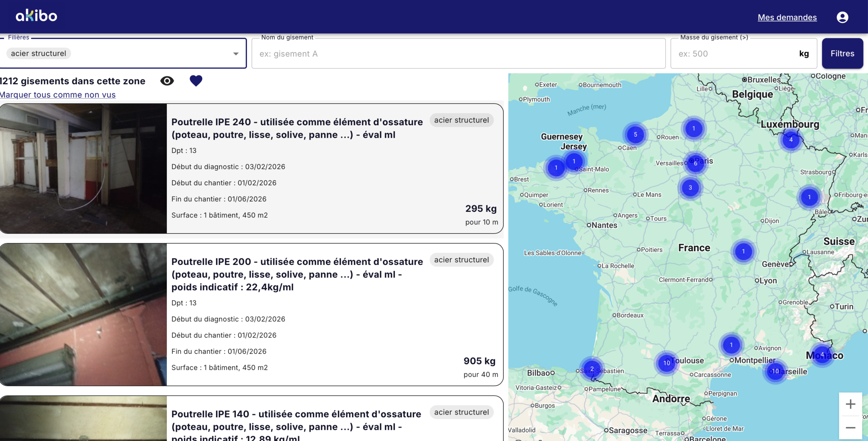
Task: Open the Poutrelle IPE 240 listing thumbnail
Action: tap(83, 169)
